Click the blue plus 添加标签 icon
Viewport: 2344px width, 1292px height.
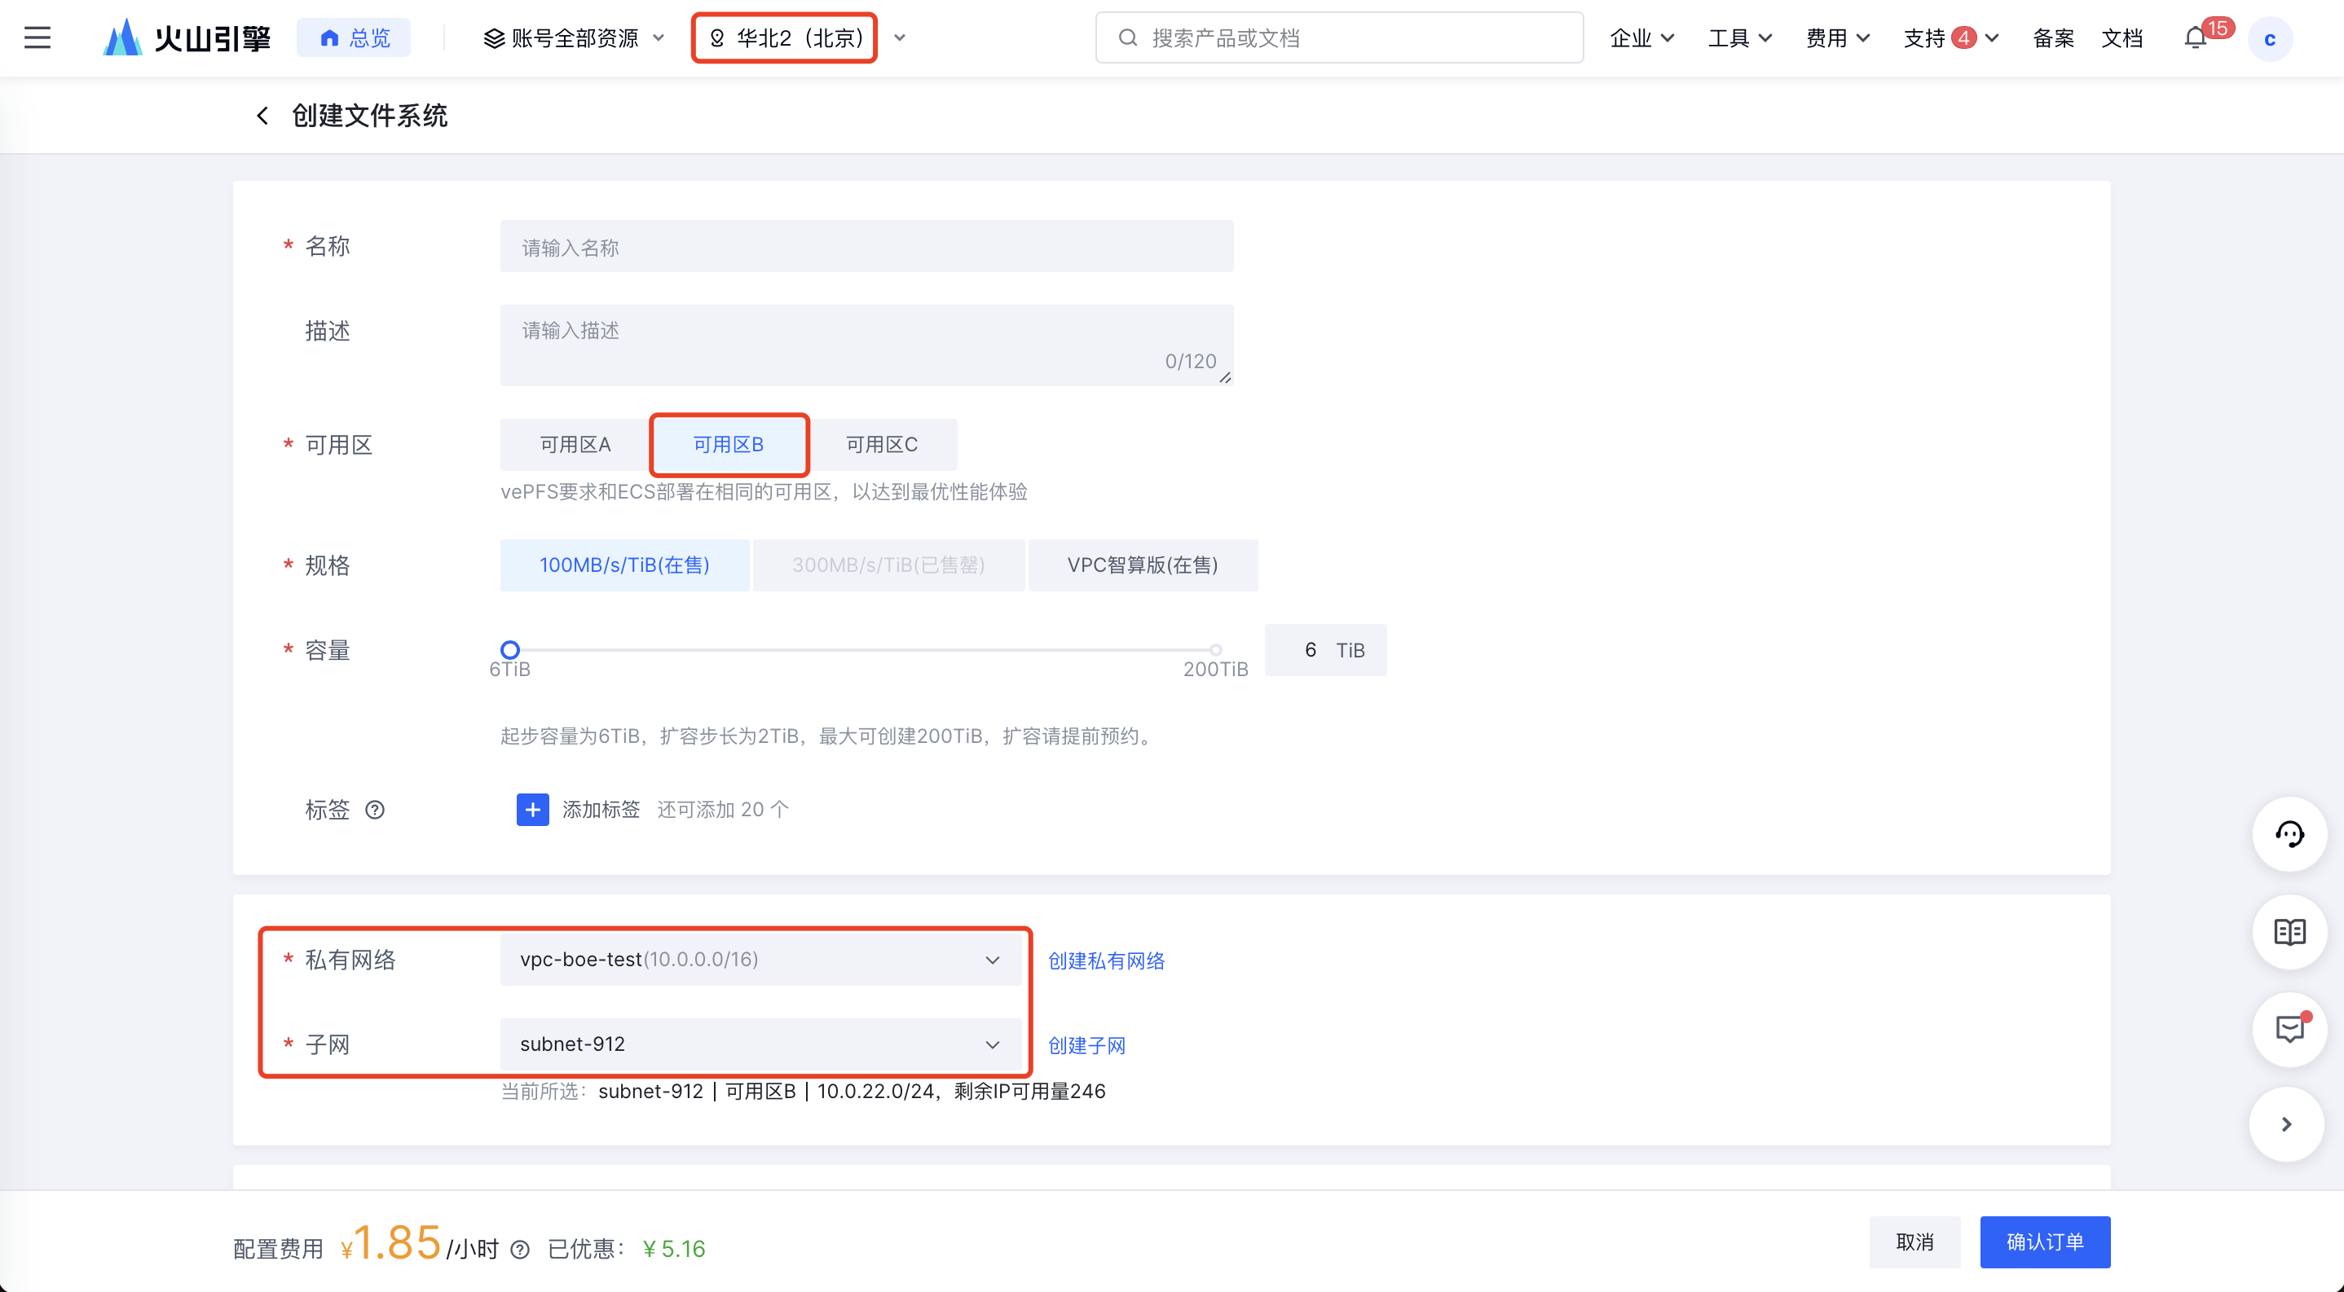(532, 809)
